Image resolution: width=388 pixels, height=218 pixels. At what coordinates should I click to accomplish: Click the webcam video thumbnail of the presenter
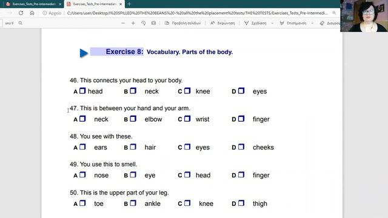(x=364, y=16)
